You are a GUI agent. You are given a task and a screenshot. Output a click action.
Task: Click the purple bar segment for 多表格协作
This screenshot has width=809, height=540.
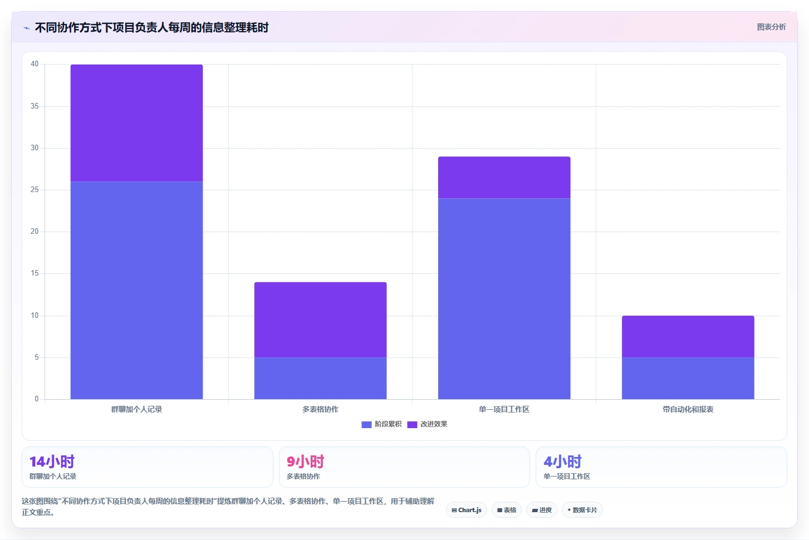point(321,320)
